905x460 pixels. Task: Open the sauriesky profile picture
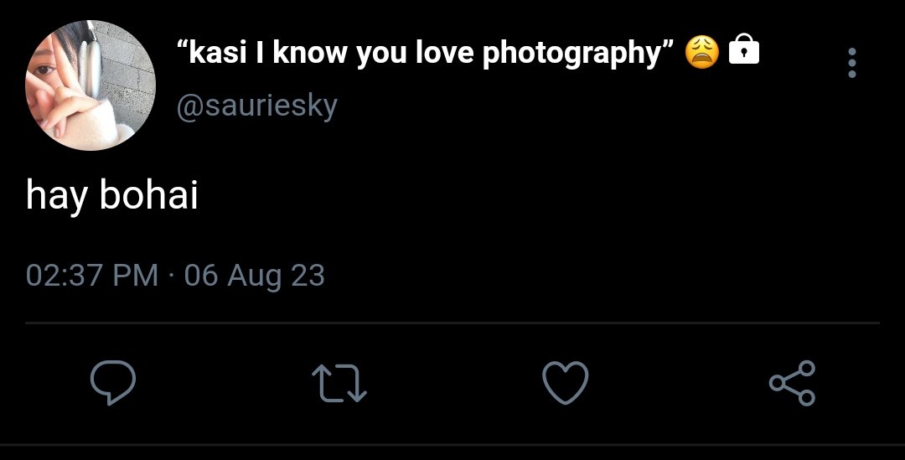coord(90,85)
